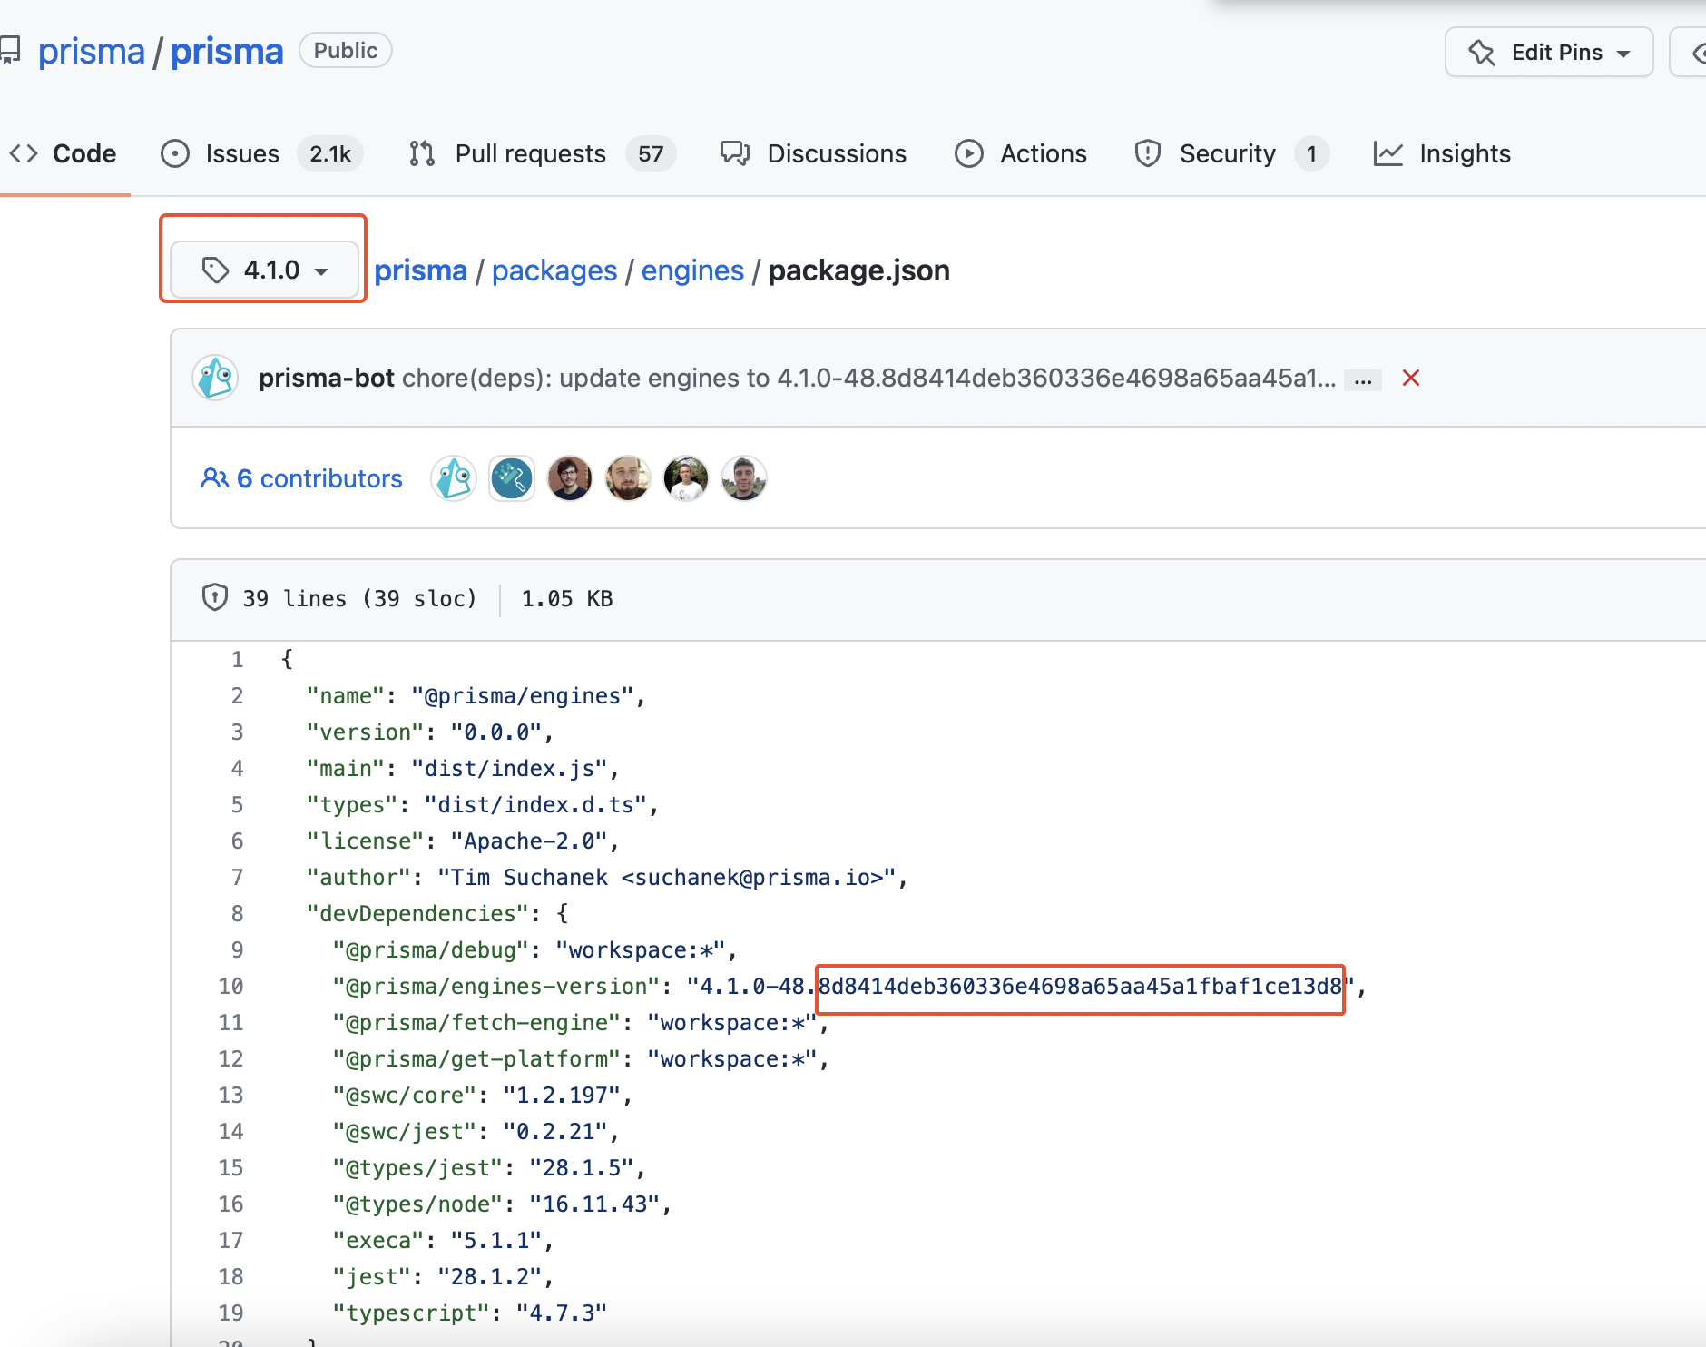Viewport: 1706px width, 1347px height.
Task: Expand the commit message ellipsis button
Action: (x=1363, y=380)
